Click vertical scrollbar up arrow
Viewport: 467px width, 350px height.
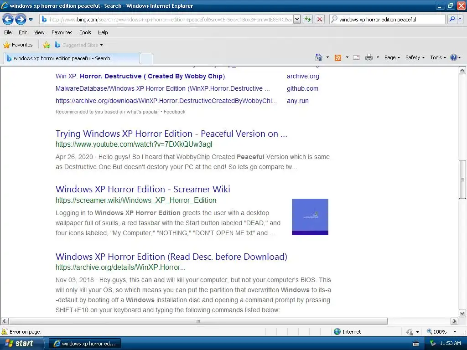click(462, 71)
